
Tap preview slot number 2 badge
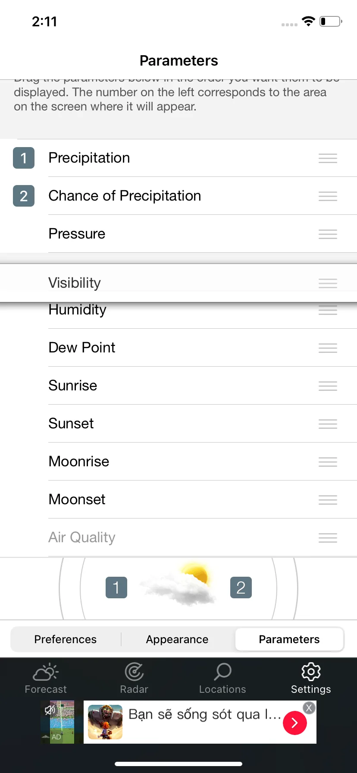point(241,588)
